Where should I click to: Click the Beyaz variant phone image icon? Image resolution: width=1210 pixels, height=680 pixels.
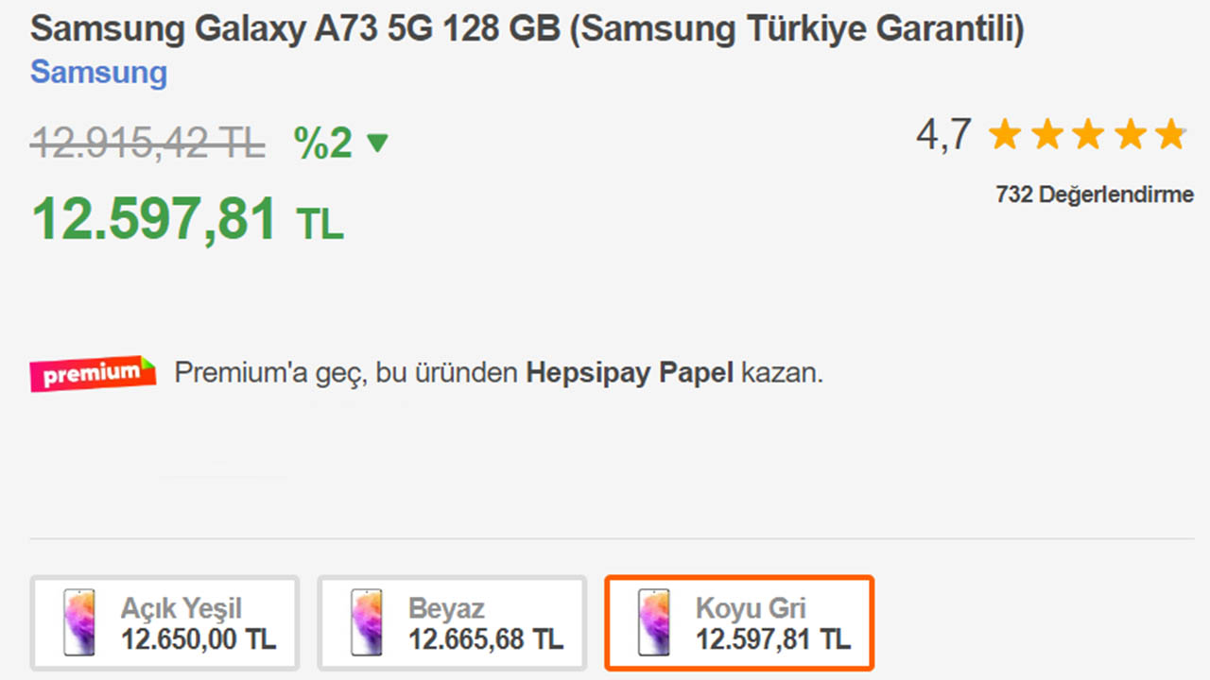(x=368, y=621)
